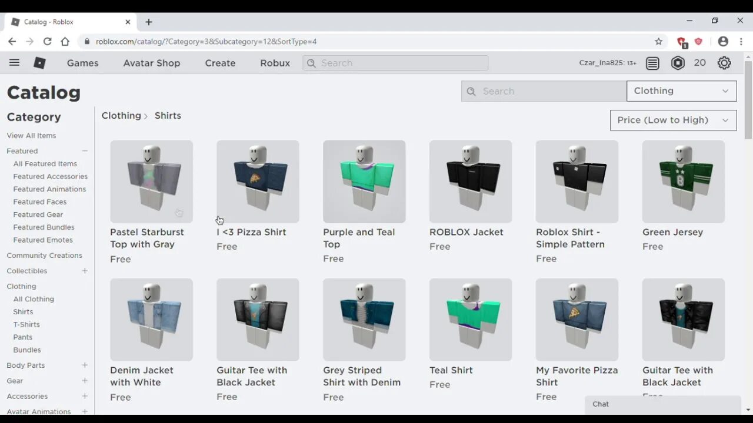Open the Avatar Shop nav item
This screenshot has width=753, height=423.
click(152, 63)
